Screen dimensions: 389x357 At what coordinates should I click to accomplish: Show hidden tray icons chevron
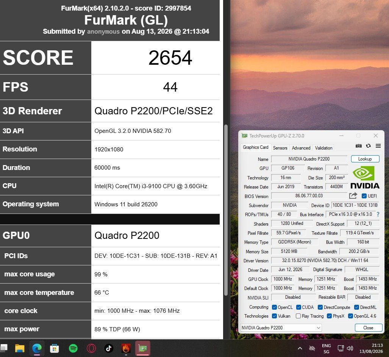coord(300,348)
